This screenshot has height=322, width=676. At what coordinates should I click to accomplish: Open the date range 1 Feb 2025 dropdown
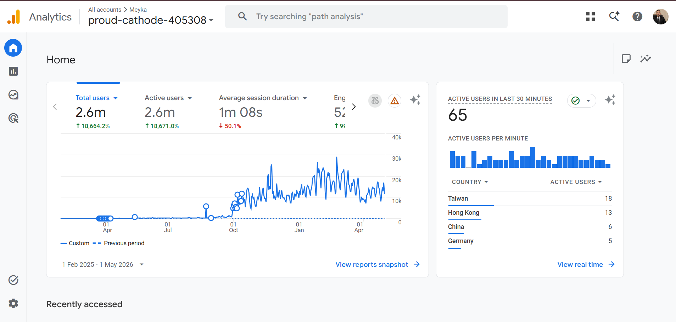103,264
